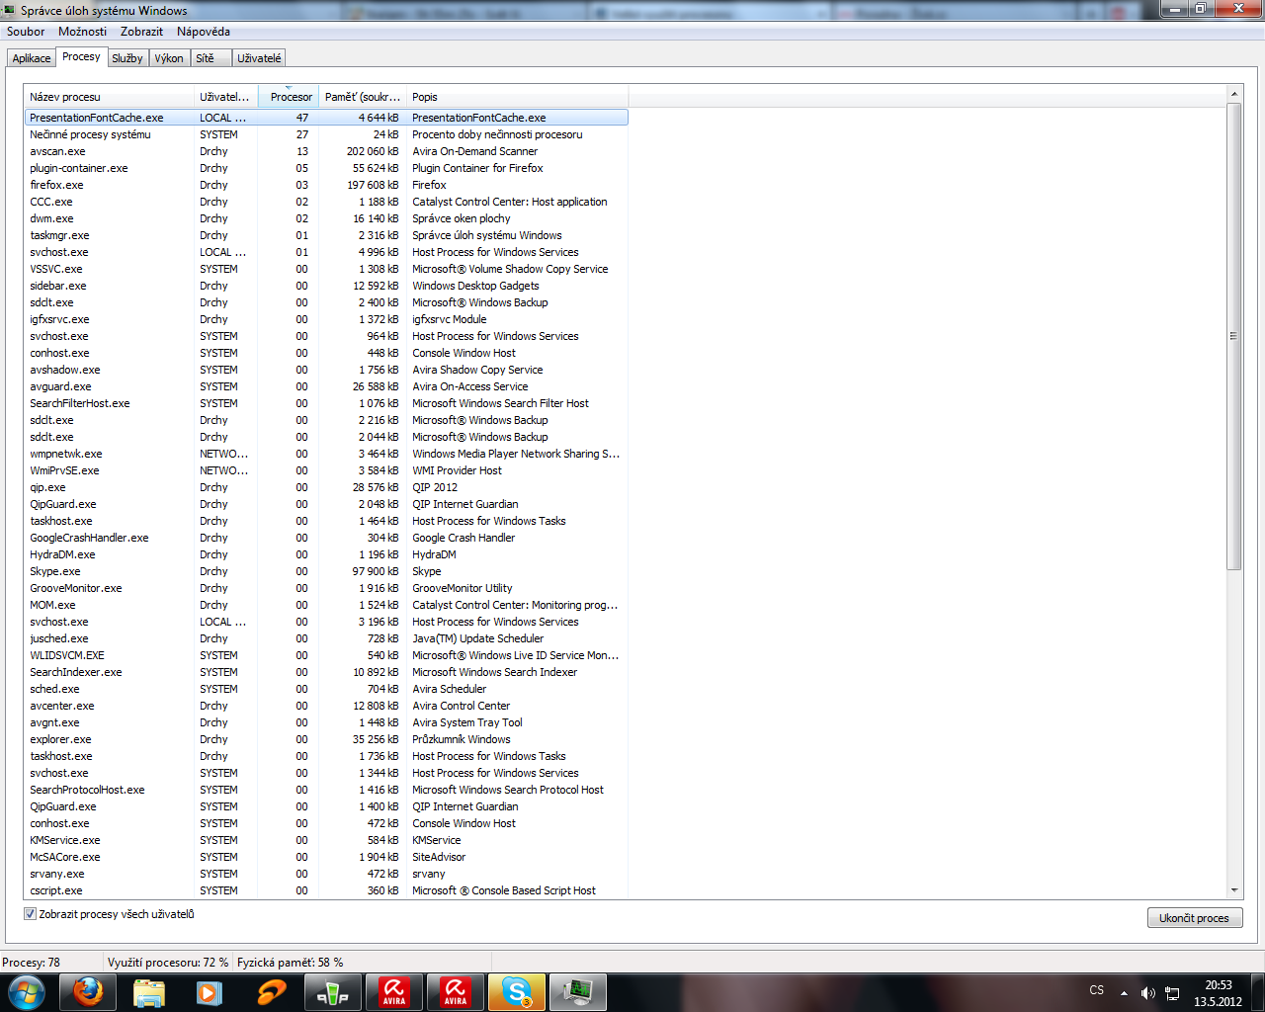
Task: Select the McSACore.exe process
Action: click(x=326, y=857)
